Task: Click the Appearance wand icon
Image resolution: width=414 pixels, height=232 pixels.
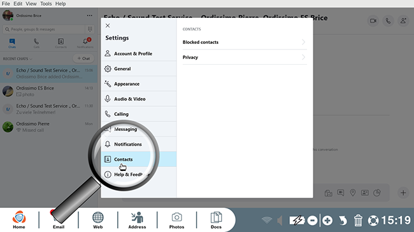Action: [108, 84]
